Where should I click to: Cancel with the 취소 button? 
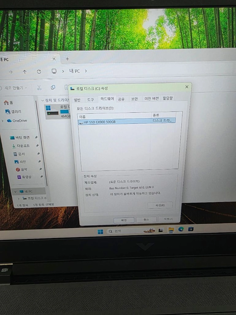146,220
